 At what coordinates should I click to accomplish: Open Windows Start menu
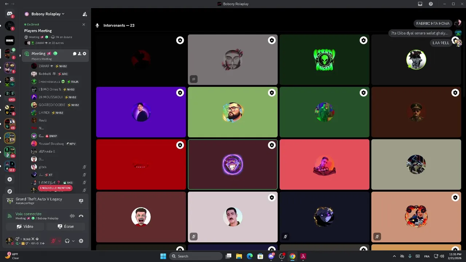pyautogui.click(x=163, y=256)
